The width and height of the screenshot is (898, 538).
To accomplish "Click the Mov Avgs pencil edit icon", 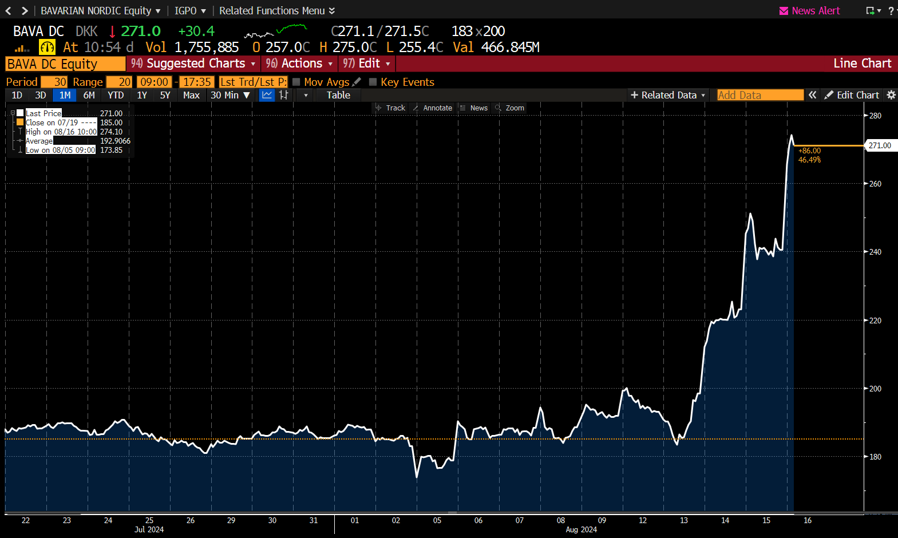I will [x=357, y=82].
